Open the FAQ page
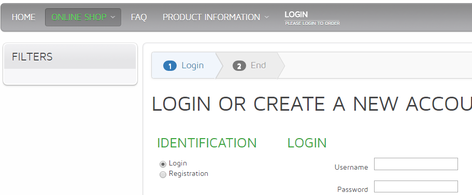The width and height of the screenshot is (472, 195). (x=139, y=18)
